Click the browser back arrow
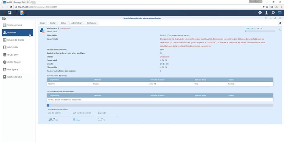 coord(2,7)
